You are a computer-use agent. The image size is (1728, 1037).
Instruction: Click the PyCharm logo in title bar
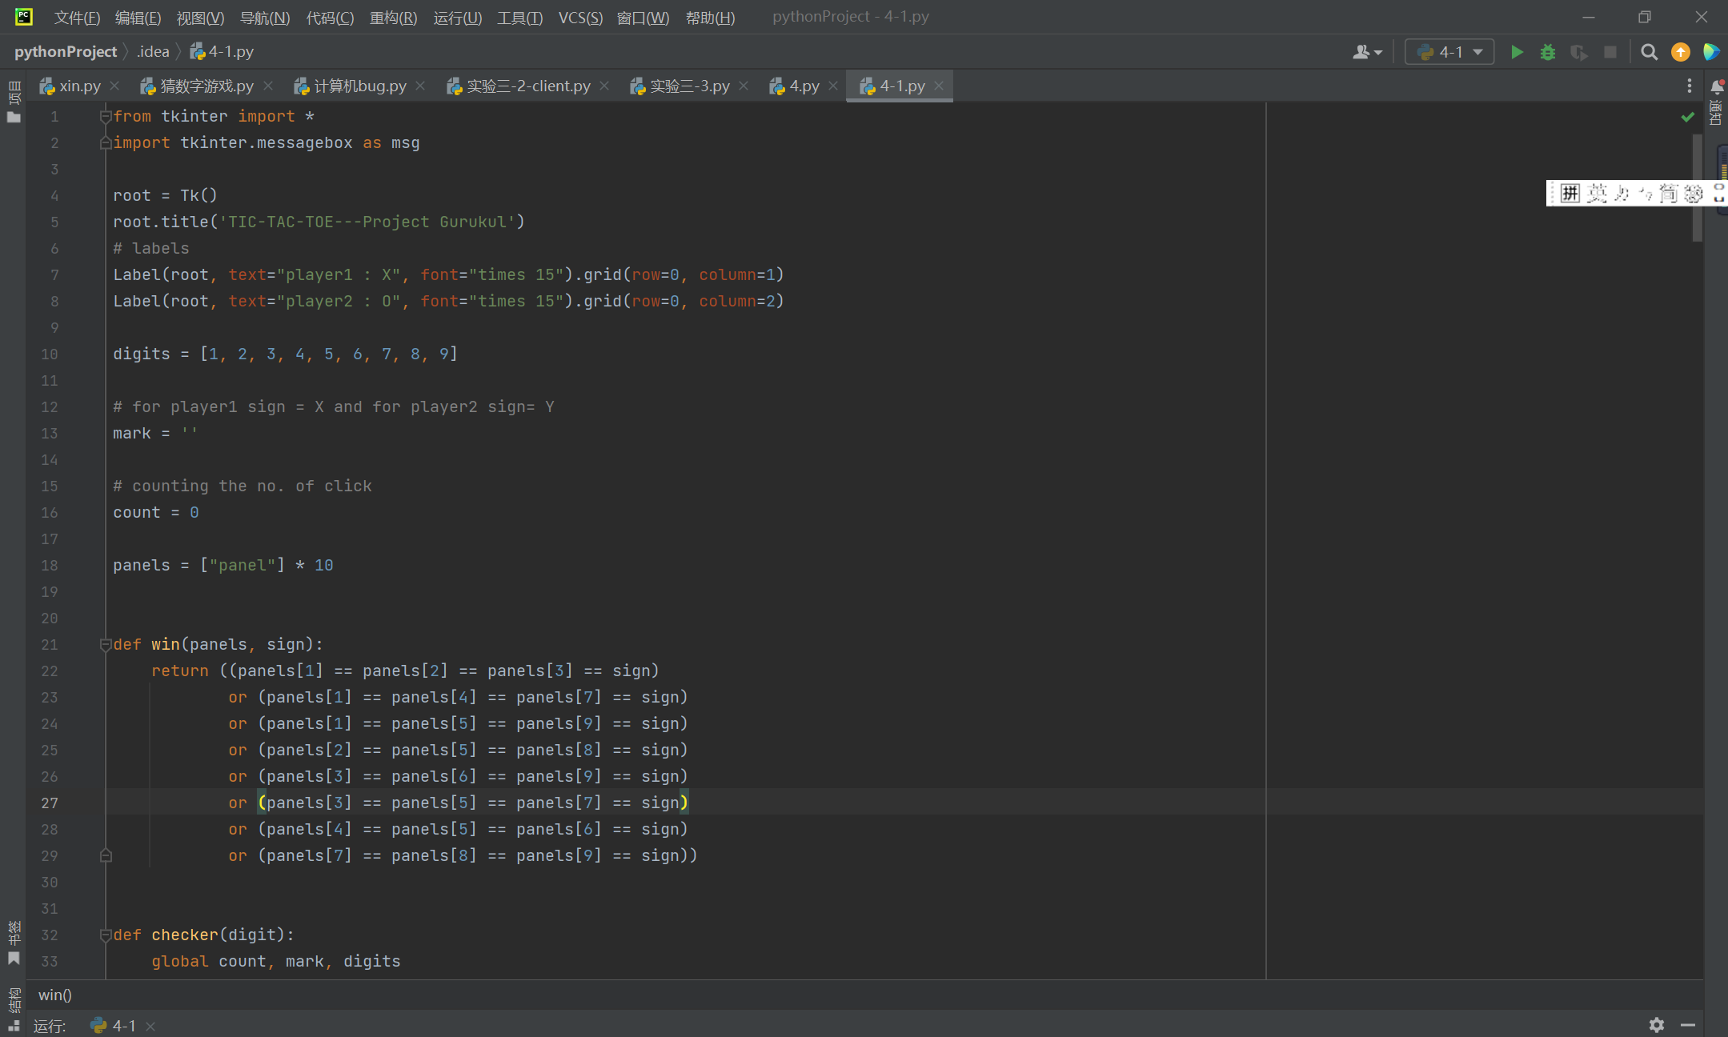(x=24, y=17)
